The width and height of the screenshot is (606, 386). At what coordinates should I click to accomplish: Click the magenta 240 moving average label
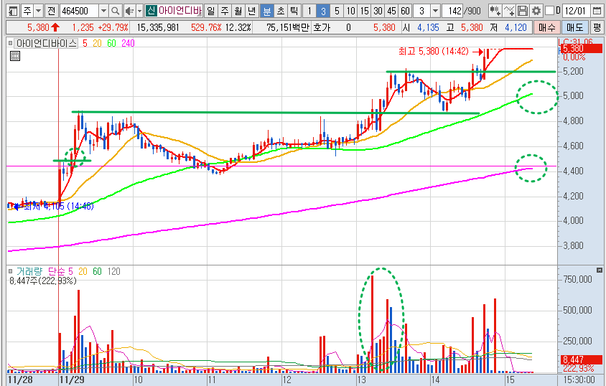[x=128, y=43]
